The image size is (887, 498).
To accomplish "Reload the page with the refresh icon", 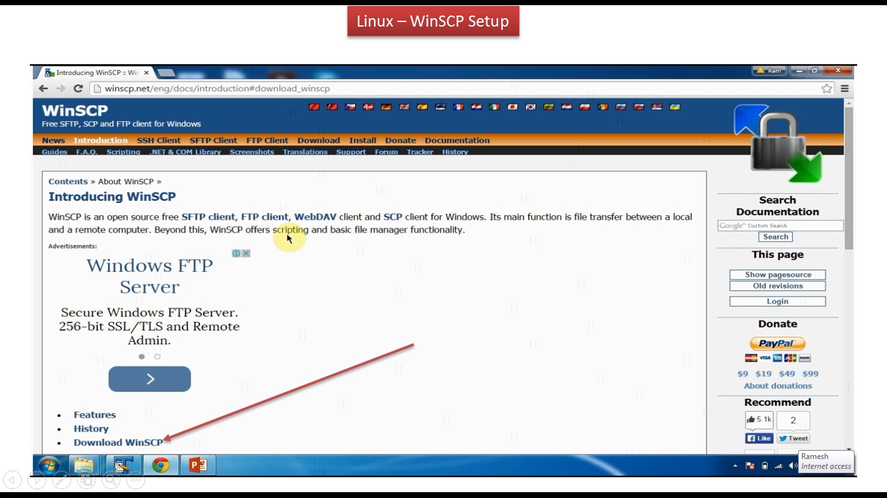I will click(x=78, y=89).
